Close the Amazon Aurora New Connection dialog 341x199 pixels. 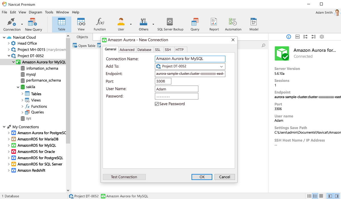click(233, 40)
